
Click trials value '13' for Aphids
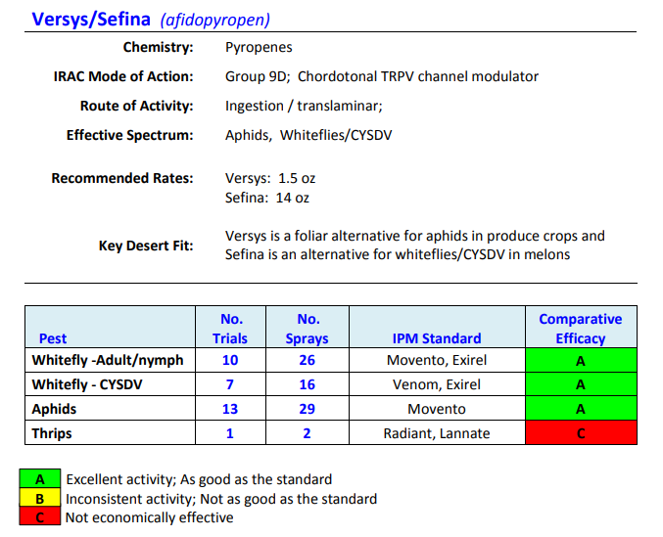tap(230, 409)
